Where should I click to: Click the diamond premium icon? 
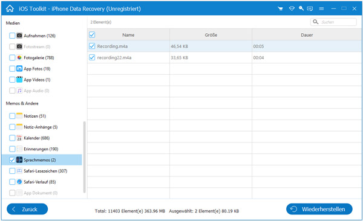click(x=292, y=8)
